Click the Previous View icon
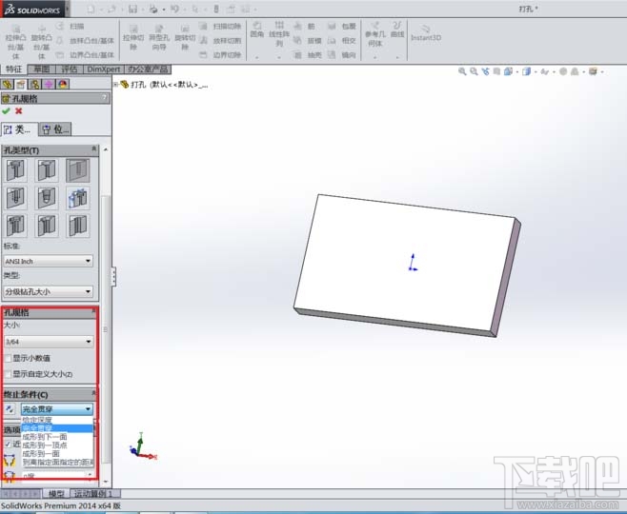Screen dimensions: 627x514 (485, 71)
